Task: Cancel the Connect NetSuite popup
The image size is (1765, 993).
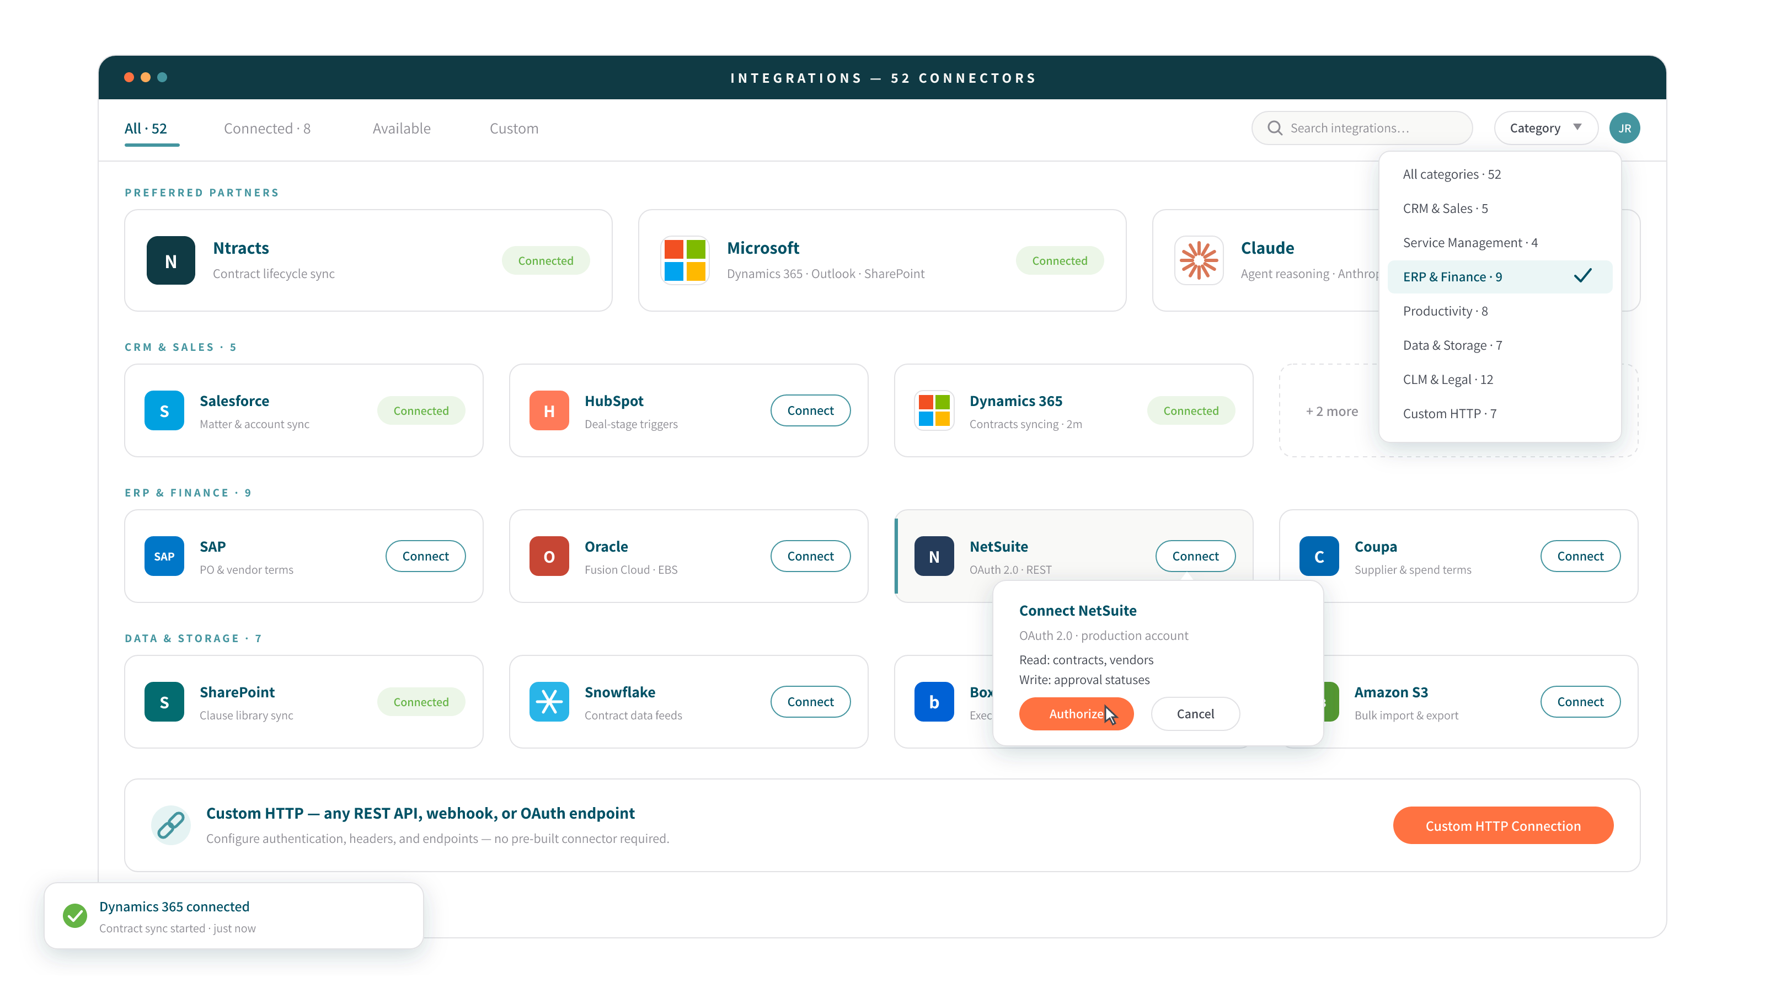Action: (x=1195, y=713)
